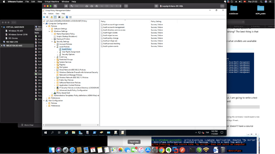Open the Virtual Machine menu in macOS menu bar
275x154 pixels.
52,1
